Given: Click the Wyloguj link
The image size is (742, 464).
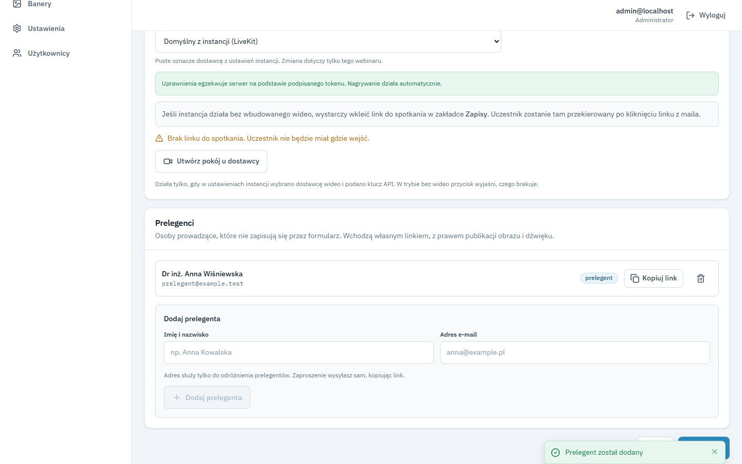Looking at the screenshot, I should (x=706, y=15).
